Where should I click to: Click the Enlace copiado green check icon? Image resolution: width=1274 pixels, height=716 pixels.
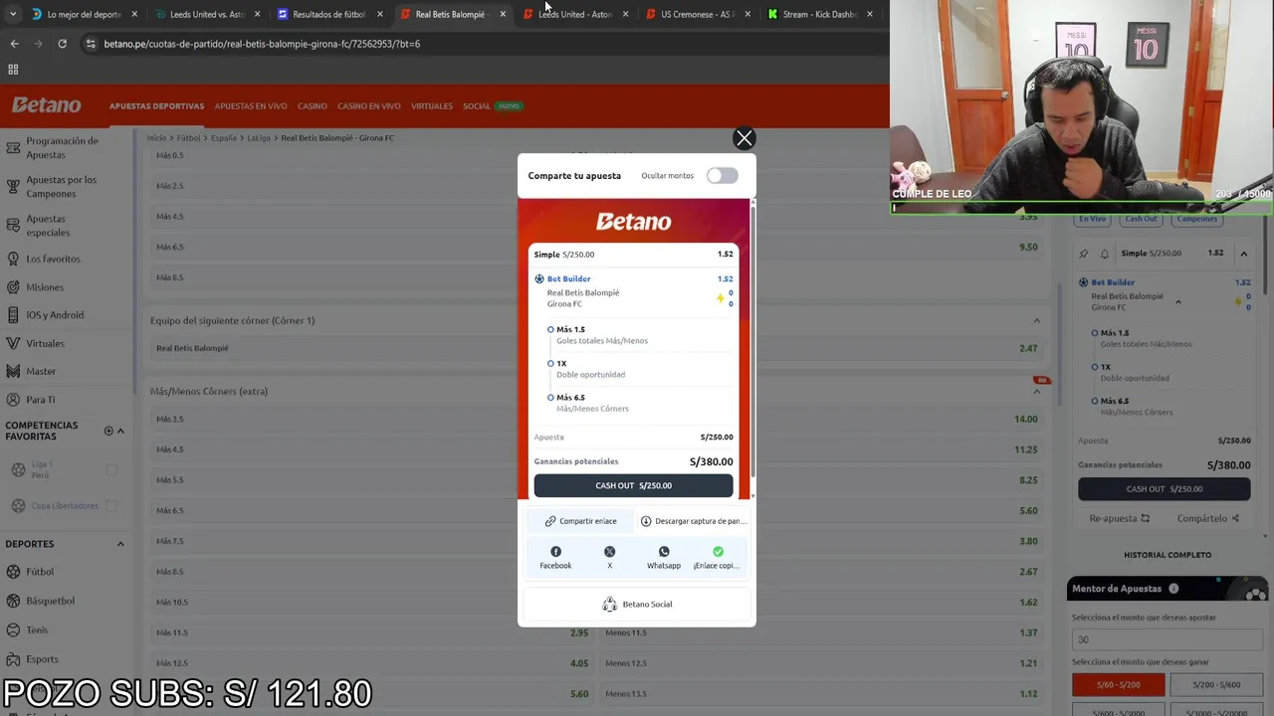coord(718,552)
